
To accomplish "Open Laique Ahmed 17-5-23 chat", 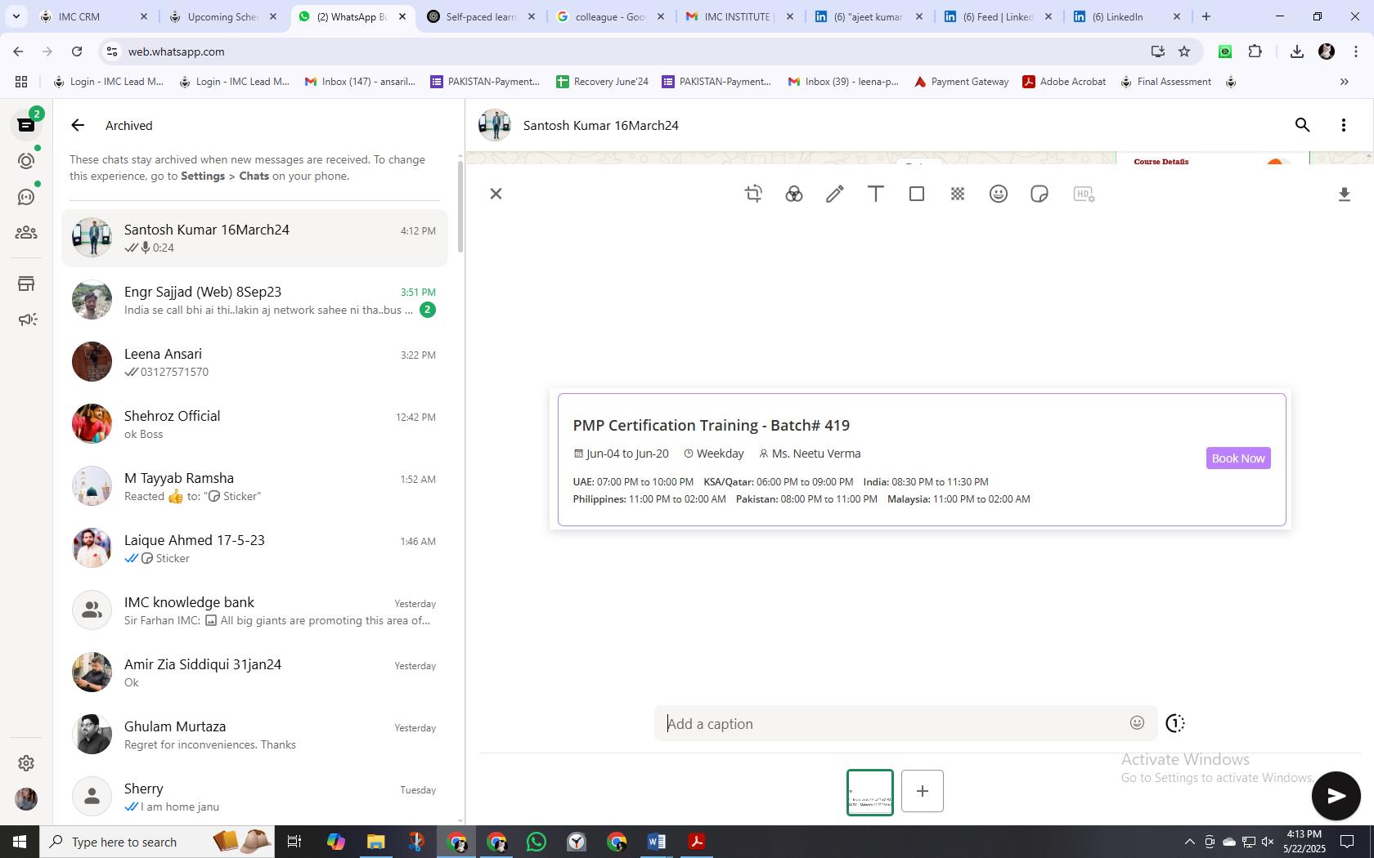I will [x=254, y=548].
